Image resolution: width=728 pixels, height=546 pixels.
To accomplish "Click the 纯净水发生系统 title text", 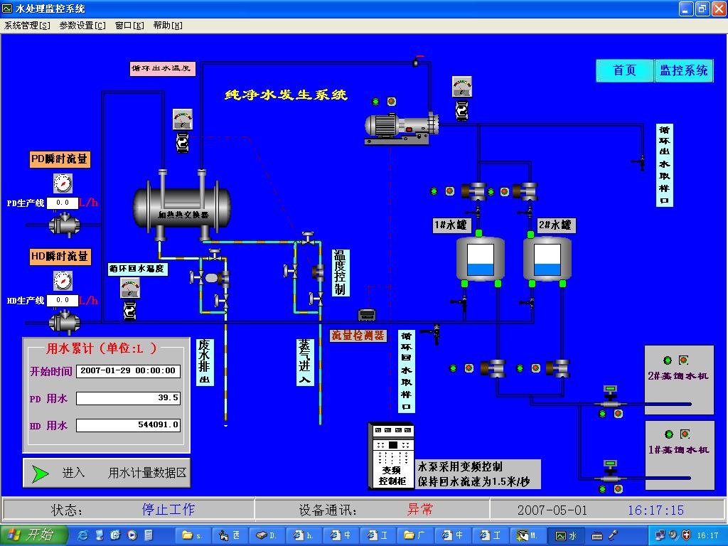I will (x=286, y=95).
